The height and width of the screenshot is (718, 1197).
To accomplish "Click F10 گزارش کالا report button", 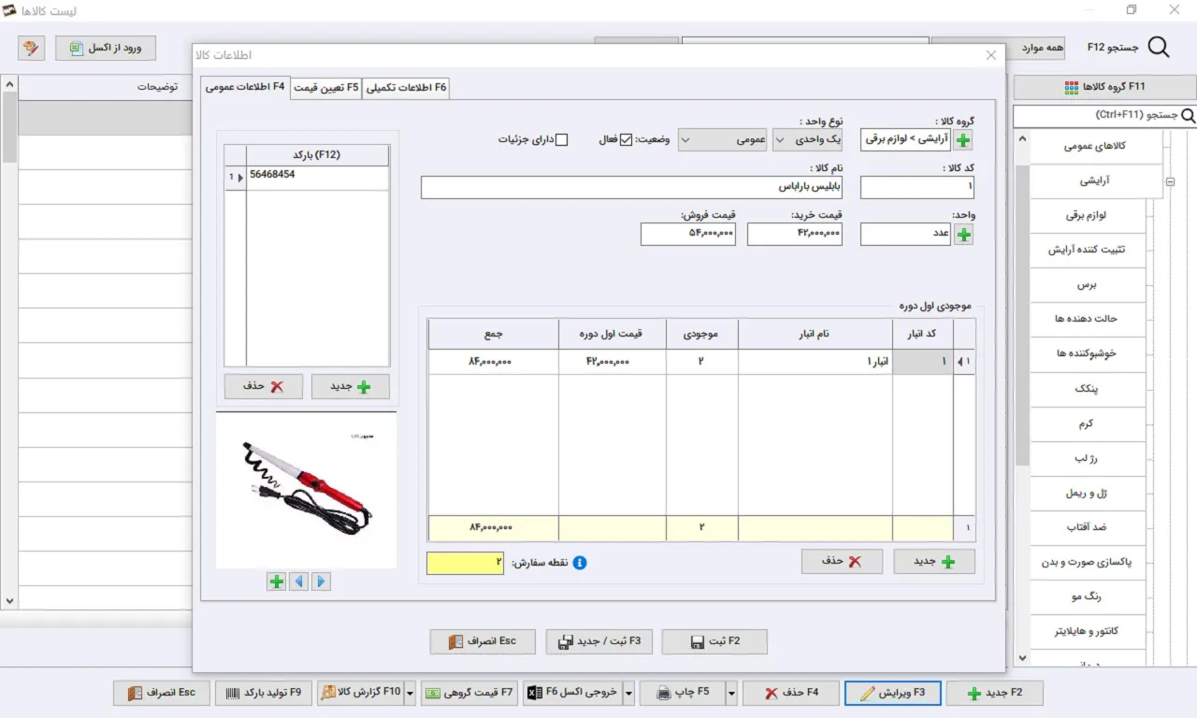I will tap(361, 693).
